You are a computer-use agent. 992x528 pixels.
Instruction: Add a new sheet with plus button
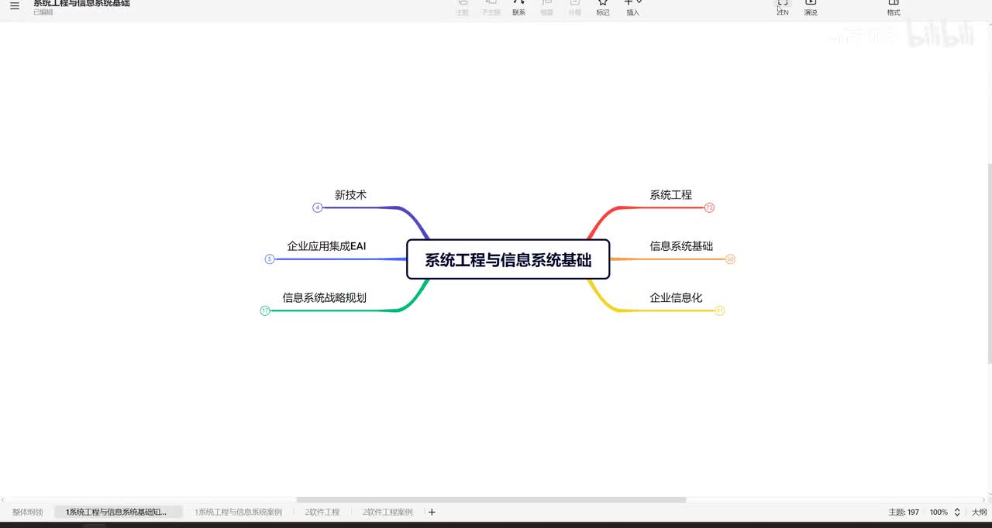(432, 512)
